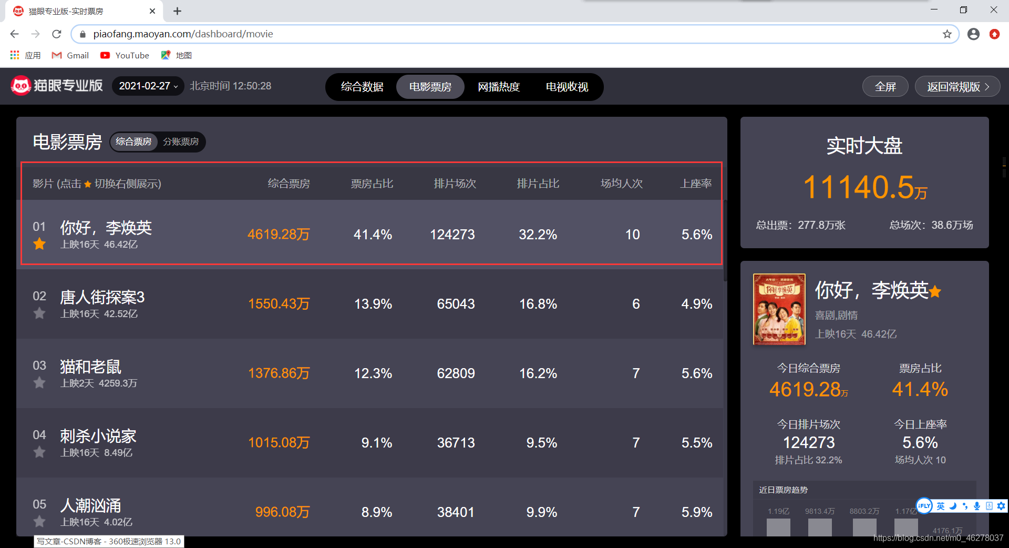
Task: Click the 11140.5万 realtime total value
Action: (x=865, y=187)
